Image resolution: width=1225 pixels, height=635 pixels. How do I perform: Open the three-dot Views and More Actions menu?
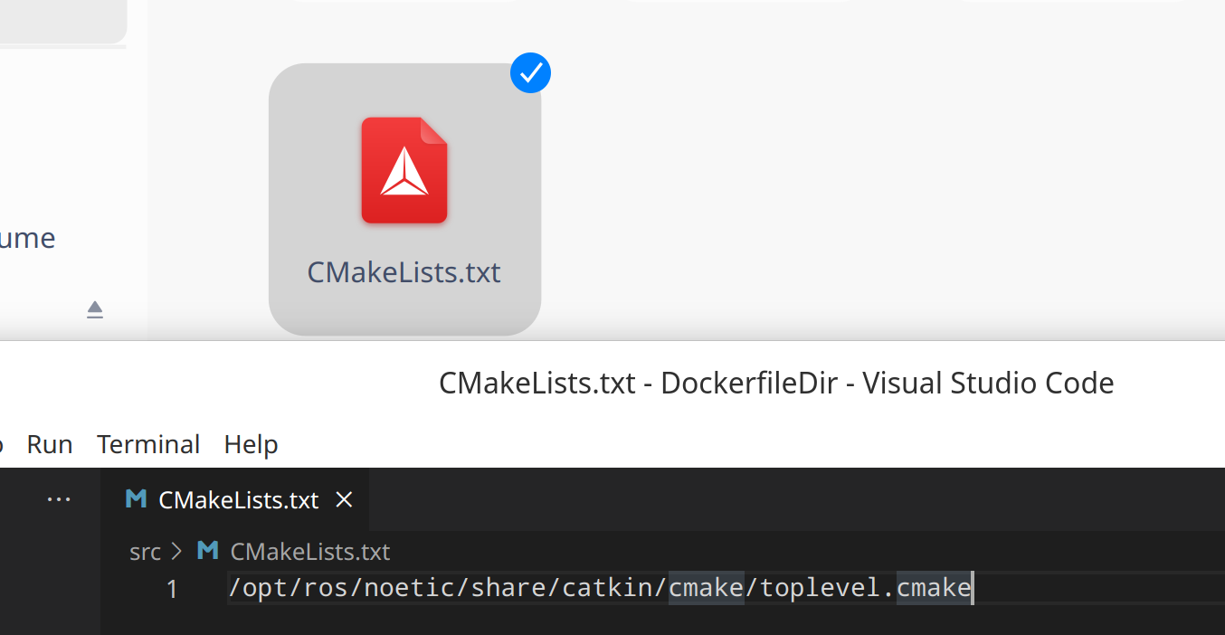coord(59,499)
